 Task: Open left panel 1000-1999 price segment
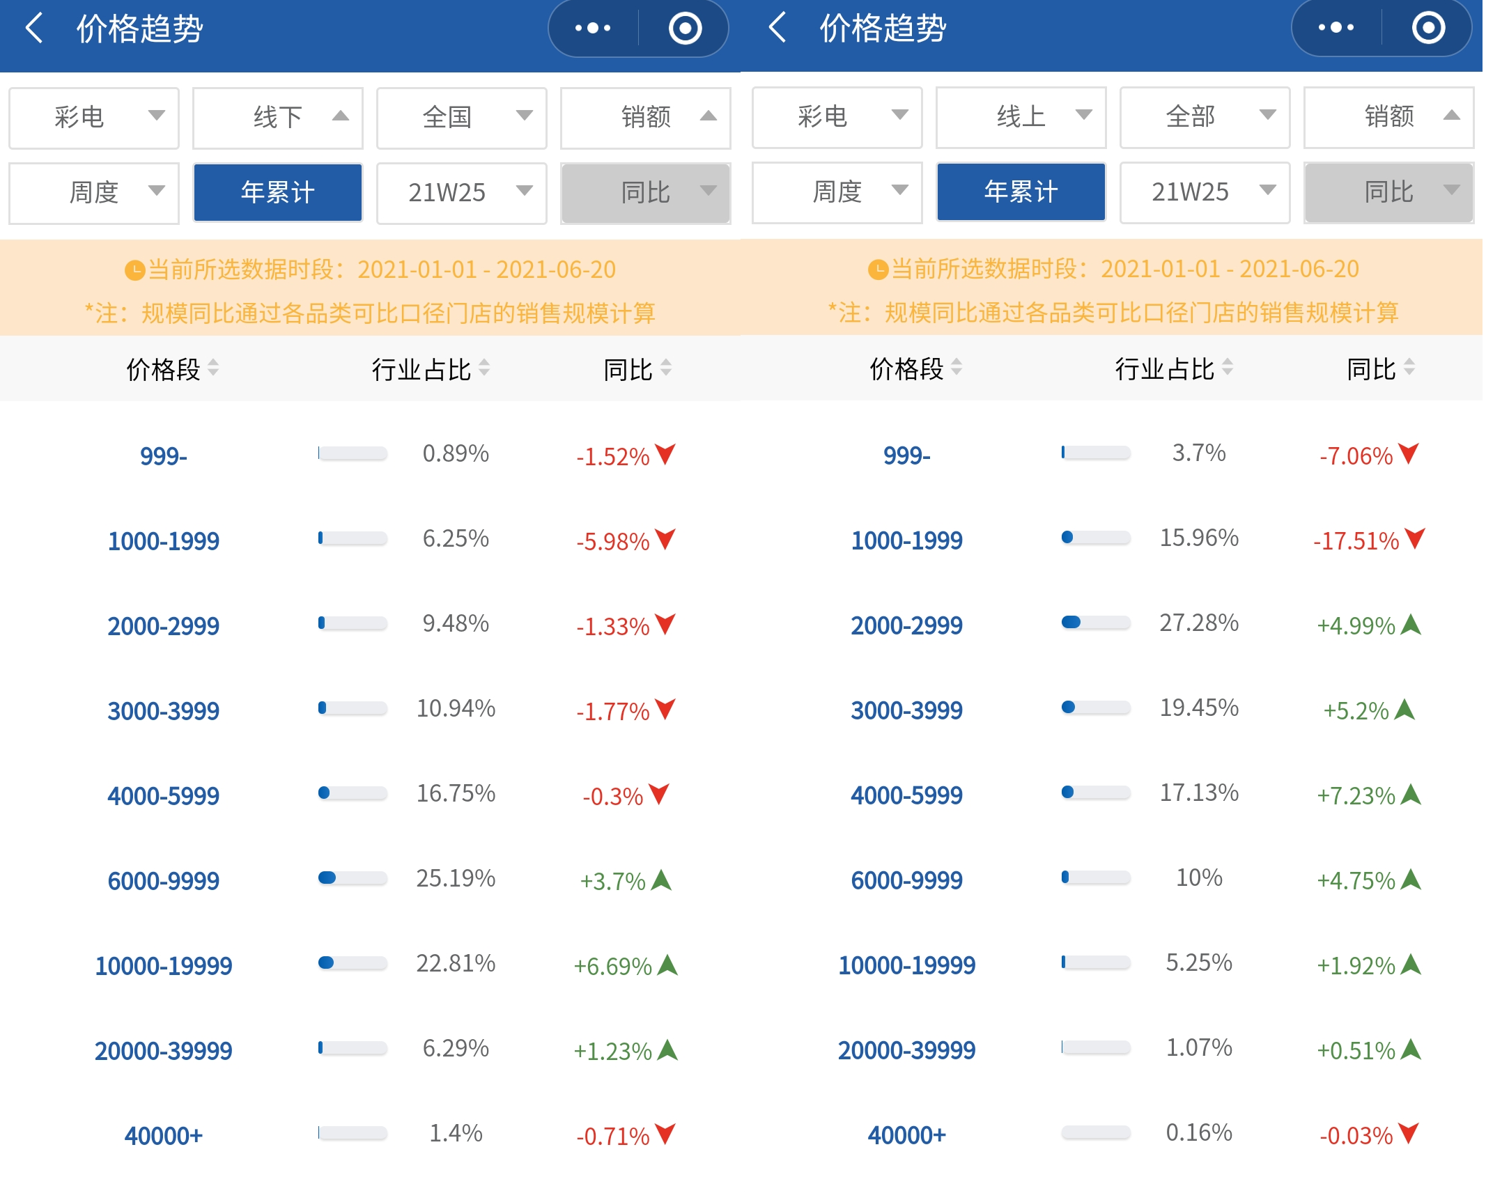(x=164, y=541)
